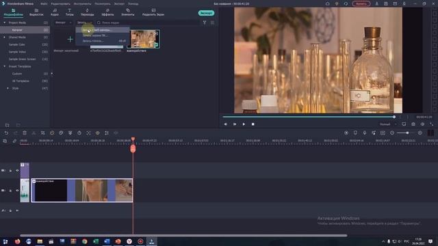This screenshot has height=246, width=438.
Task: Click the Marker shield icon above timeline right
Action: point(355,133)
